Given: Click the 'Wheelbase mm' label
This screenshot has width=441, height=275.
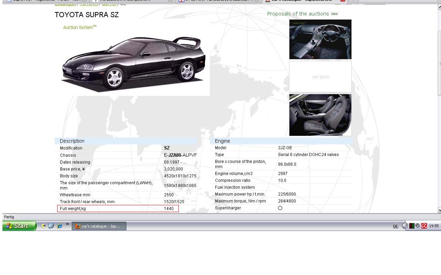Looking at the screenshot, I should tap(75, 195).
